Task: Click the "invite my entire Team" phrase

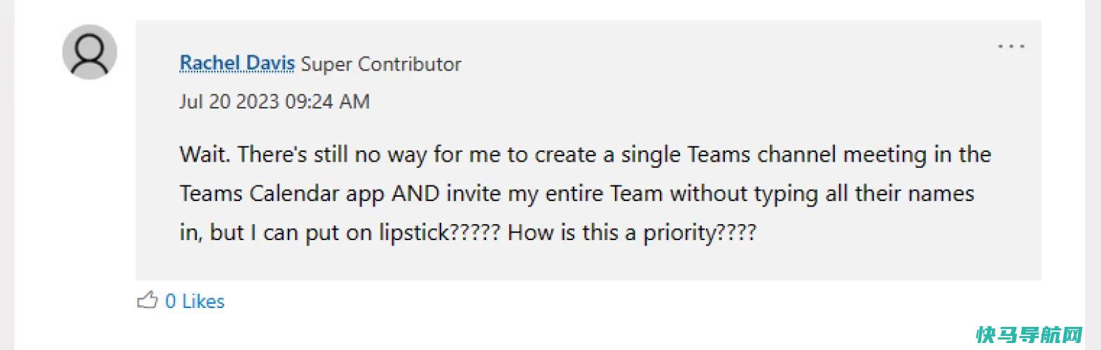Action: (x=555, y=193)
